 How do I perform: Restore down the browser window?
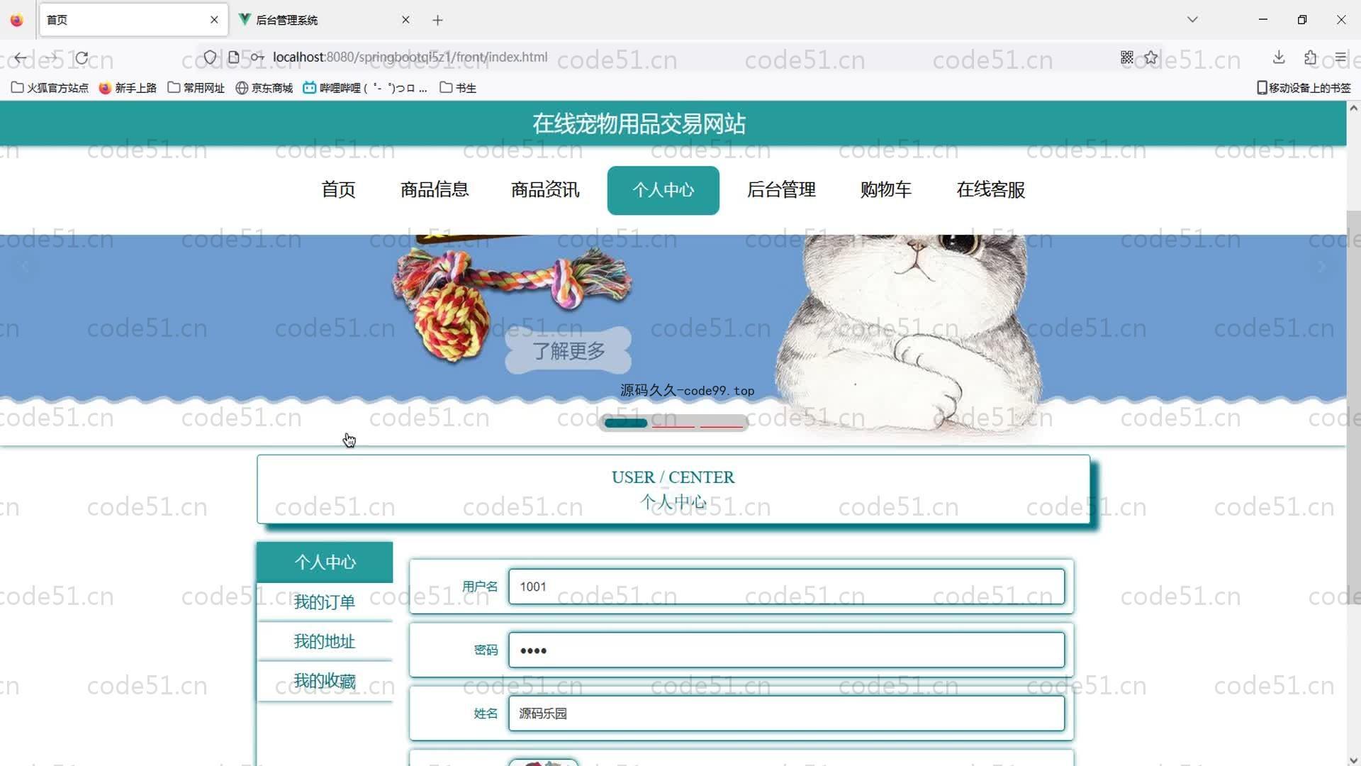[x=1302, y=20]
